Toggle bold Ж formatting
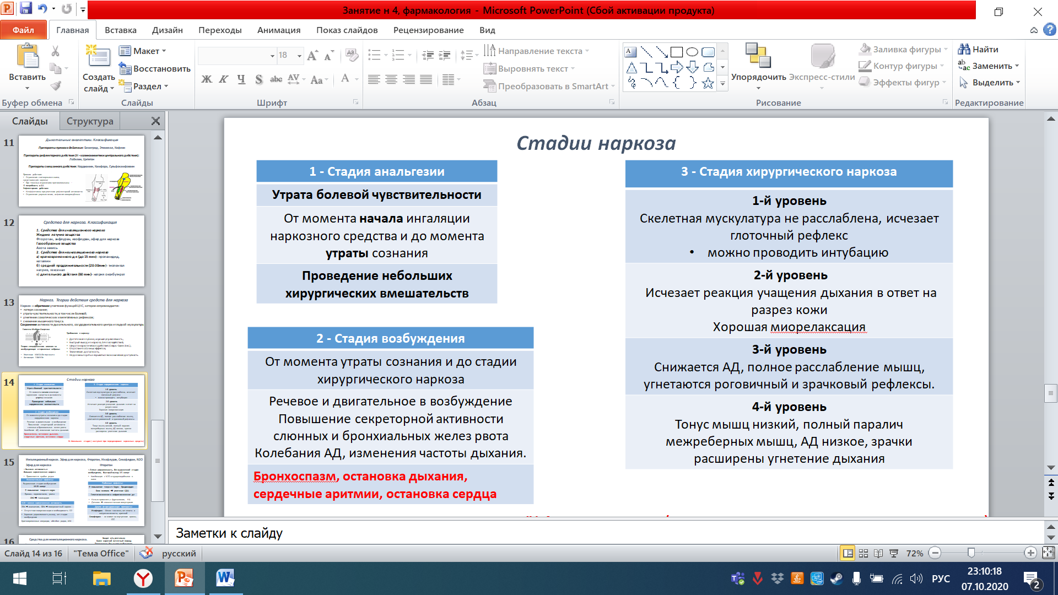1058x595 pixels. point(207,79)
